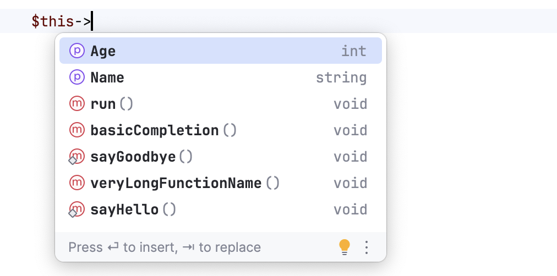Click the method icon beside veryLongFunctionName()
557x276 pixels.
[x=77, y=183]
